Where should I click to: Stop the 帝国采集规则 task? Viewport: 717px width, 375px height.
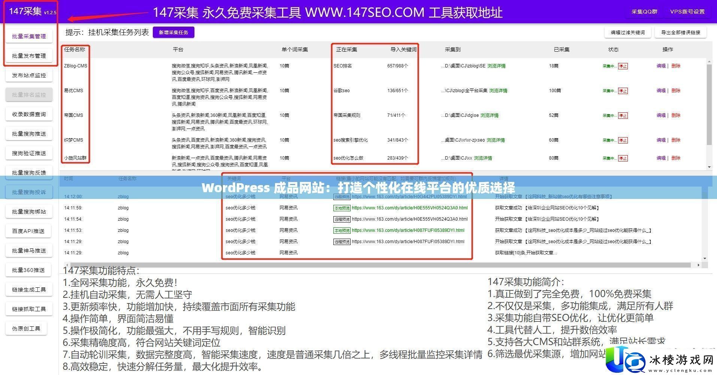tap(623, 115)
